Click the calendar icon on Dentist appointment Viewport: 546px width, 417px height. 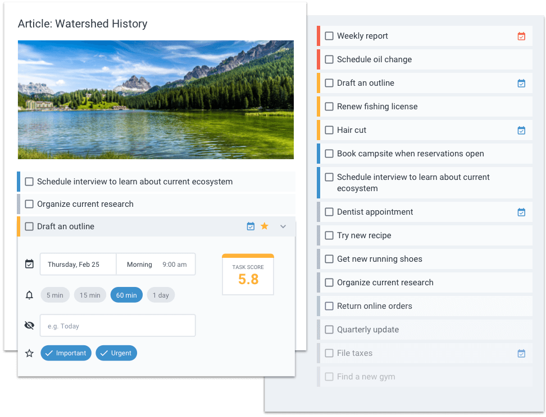point(521,212)
